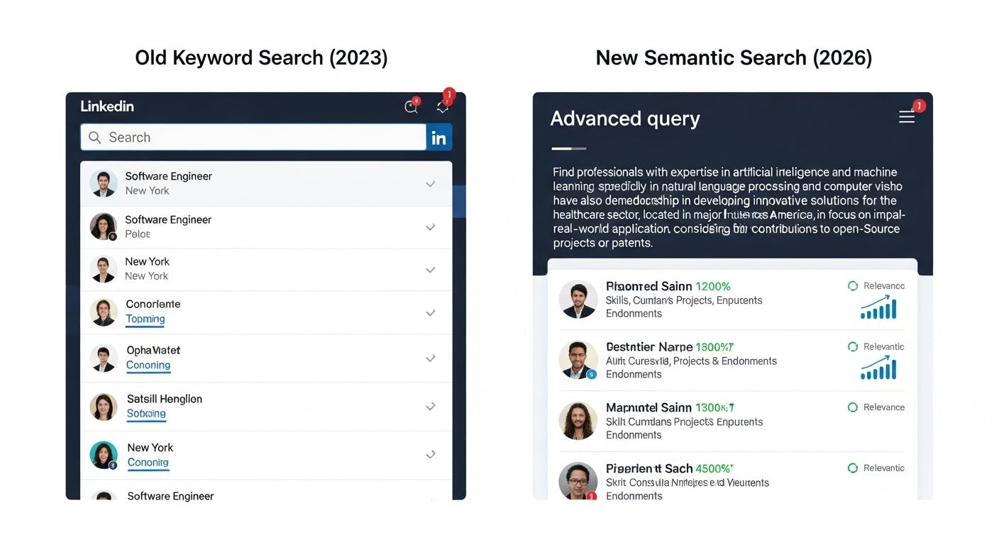Image resolution: width=999 pixels, height=544 pixels.
Task: Select the Relevance circle for Mapnintel Sainn
Action: [853, 407]
